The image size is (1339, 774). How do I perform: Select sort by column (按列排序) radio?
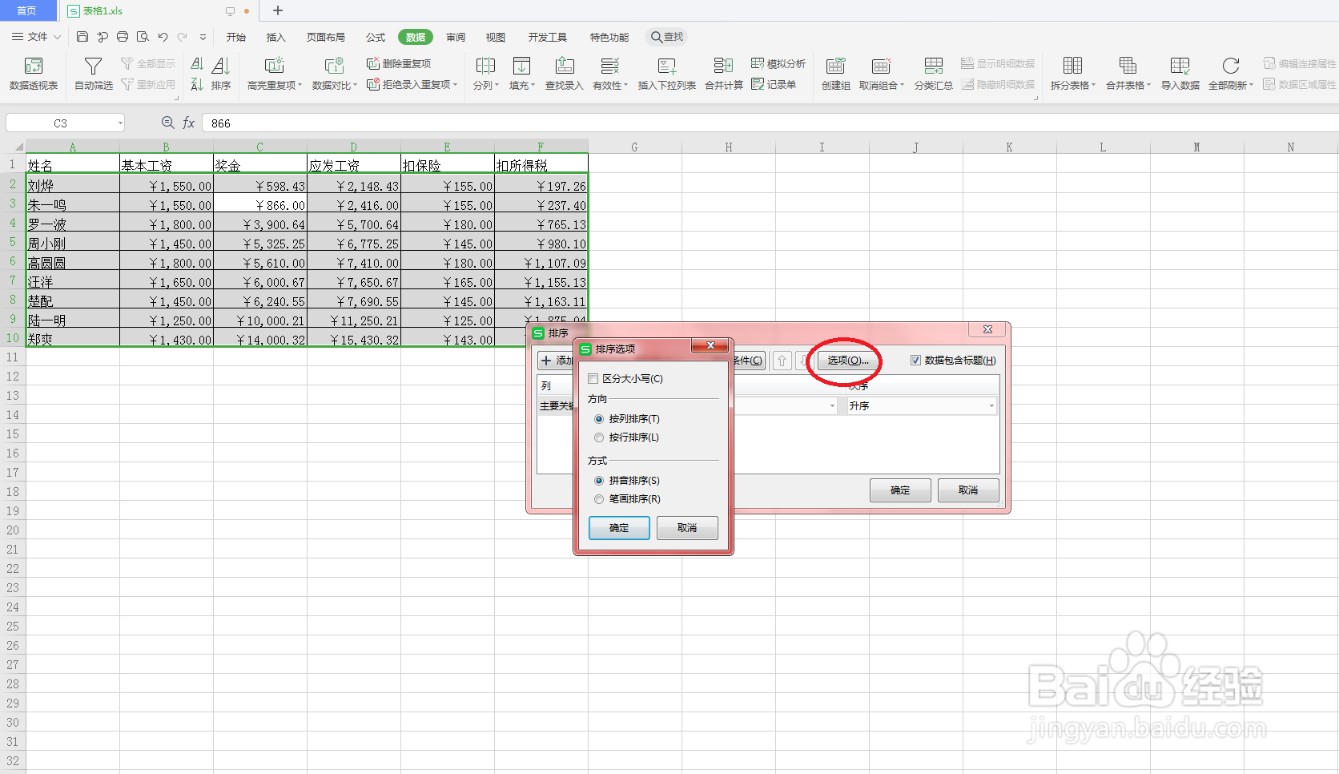tap(599, 419)
